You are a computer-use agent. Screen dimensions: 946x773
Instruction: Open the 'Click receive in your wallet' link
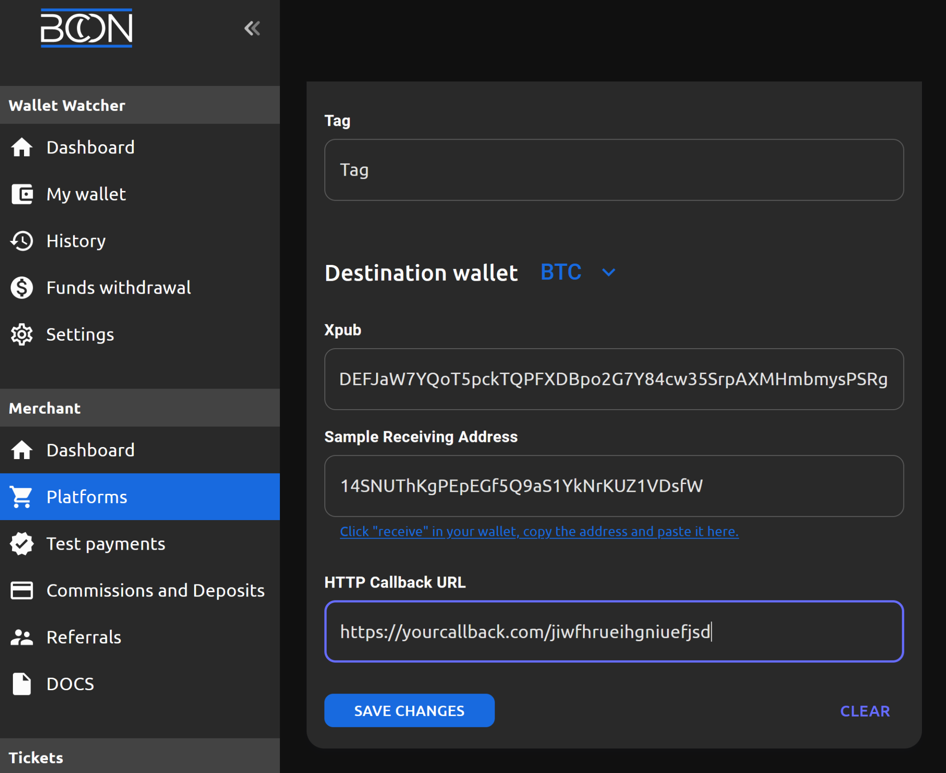(x=539, y=532)
